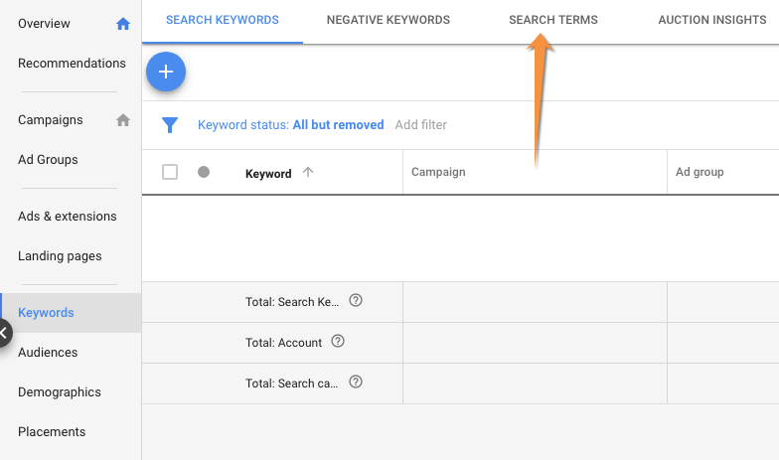Screen dimensions: 779x460
Task: Sort by Keyword using the up arrow
Action: (308, 172)
